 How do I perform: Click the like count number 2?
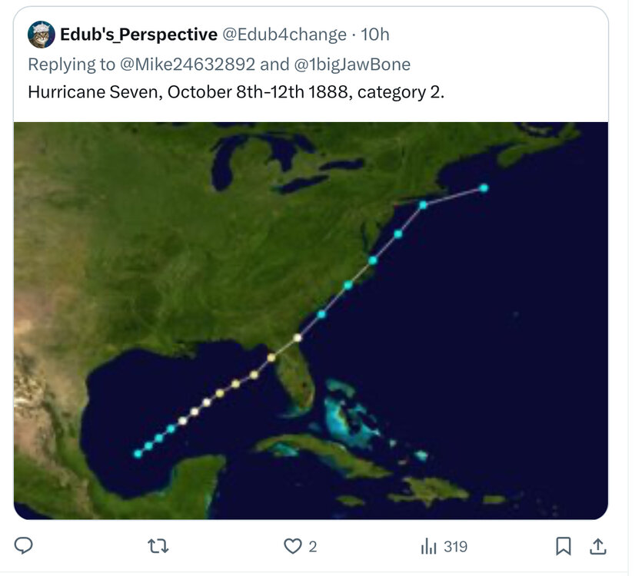coord(312,547)
